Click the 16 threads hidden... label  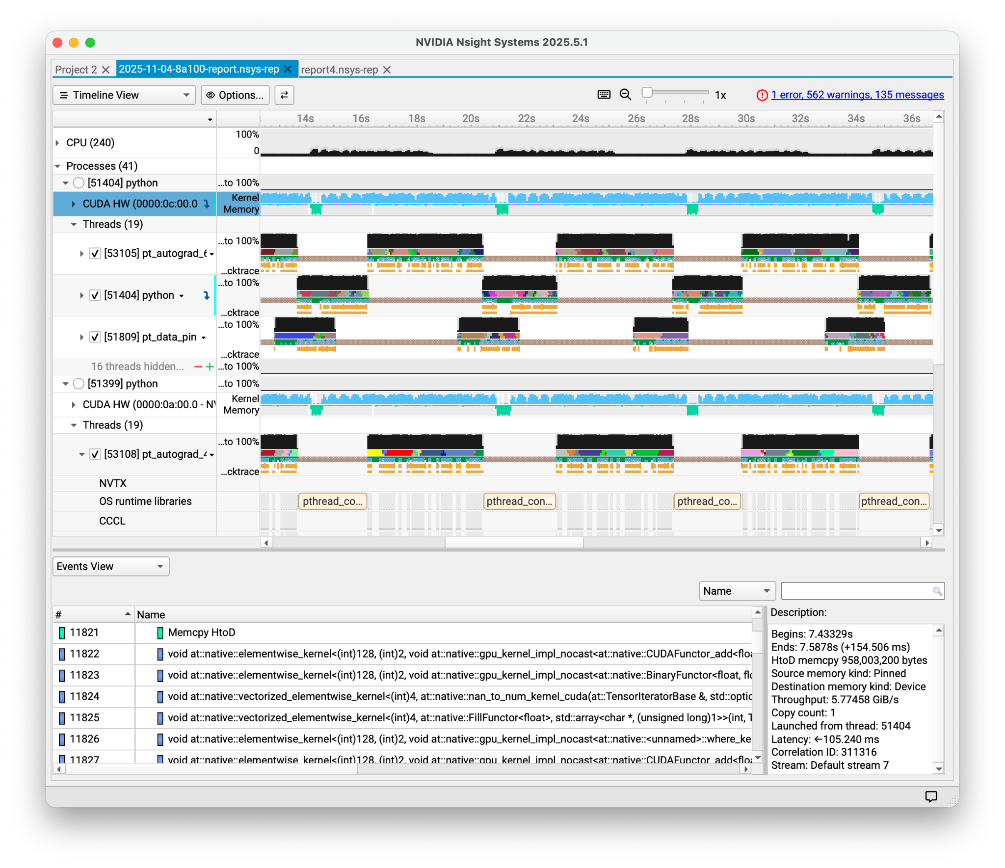[x=137, y=367]
